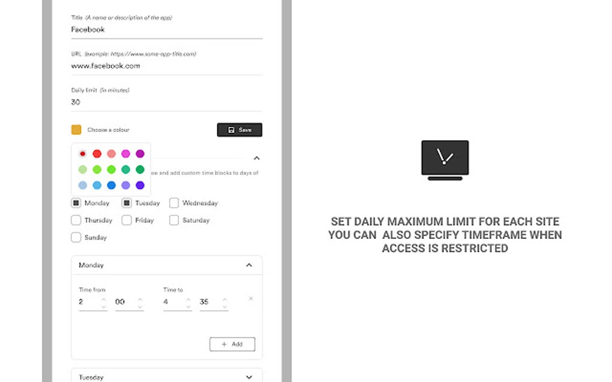The width and height of the screenshot is (612, 382).
Task: Decrement the 'Time to' minutes stepper arrow
Action: point(225,305)
